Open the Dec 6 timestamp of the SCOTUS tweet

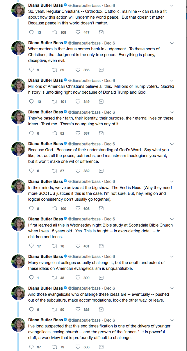[110, 181]
